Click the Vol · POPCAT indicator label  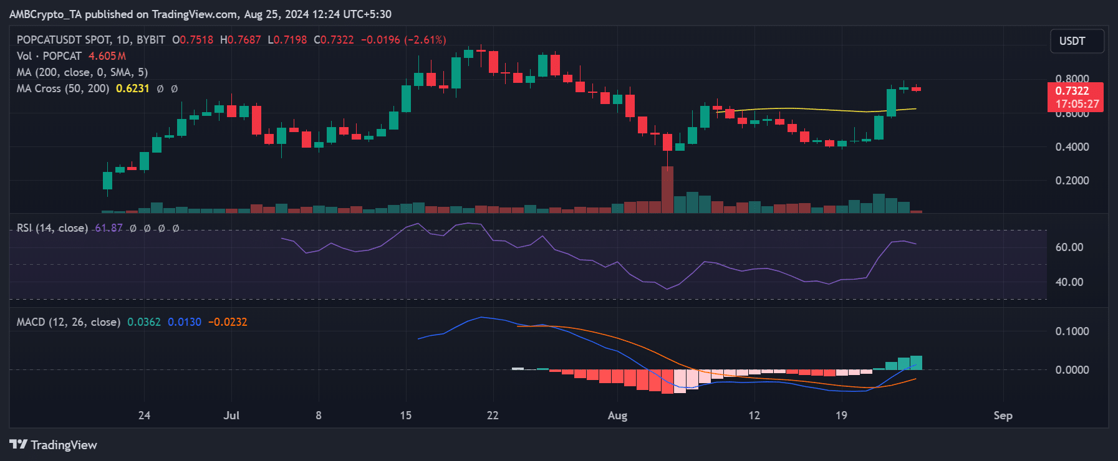point(49,56)
